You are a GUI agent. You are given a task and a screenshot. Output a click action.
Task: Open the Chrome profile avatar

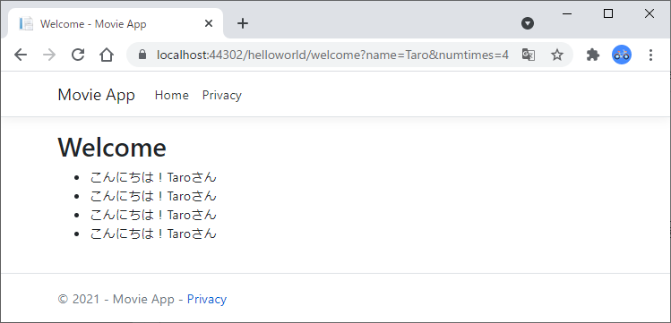click(622, 55)
